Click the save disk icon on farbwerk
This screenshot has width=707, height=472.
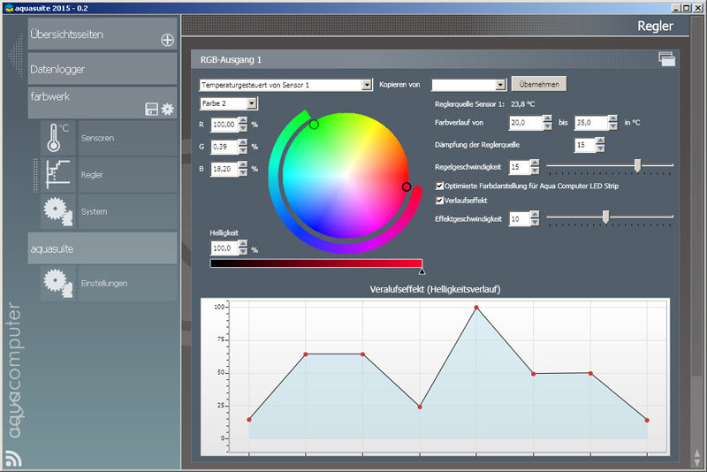pyautogui.click(x=151, y=109)
